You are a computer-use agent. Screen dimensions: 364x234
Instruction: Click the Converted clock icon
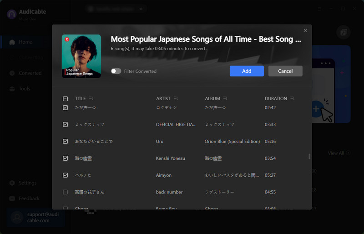[12, 73]
